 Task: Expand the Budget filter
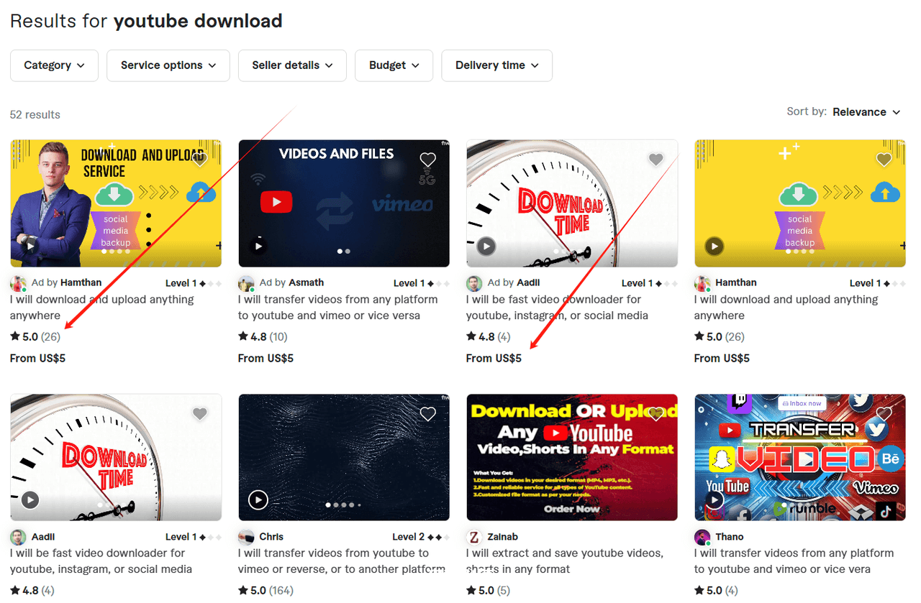coord(394,65)
